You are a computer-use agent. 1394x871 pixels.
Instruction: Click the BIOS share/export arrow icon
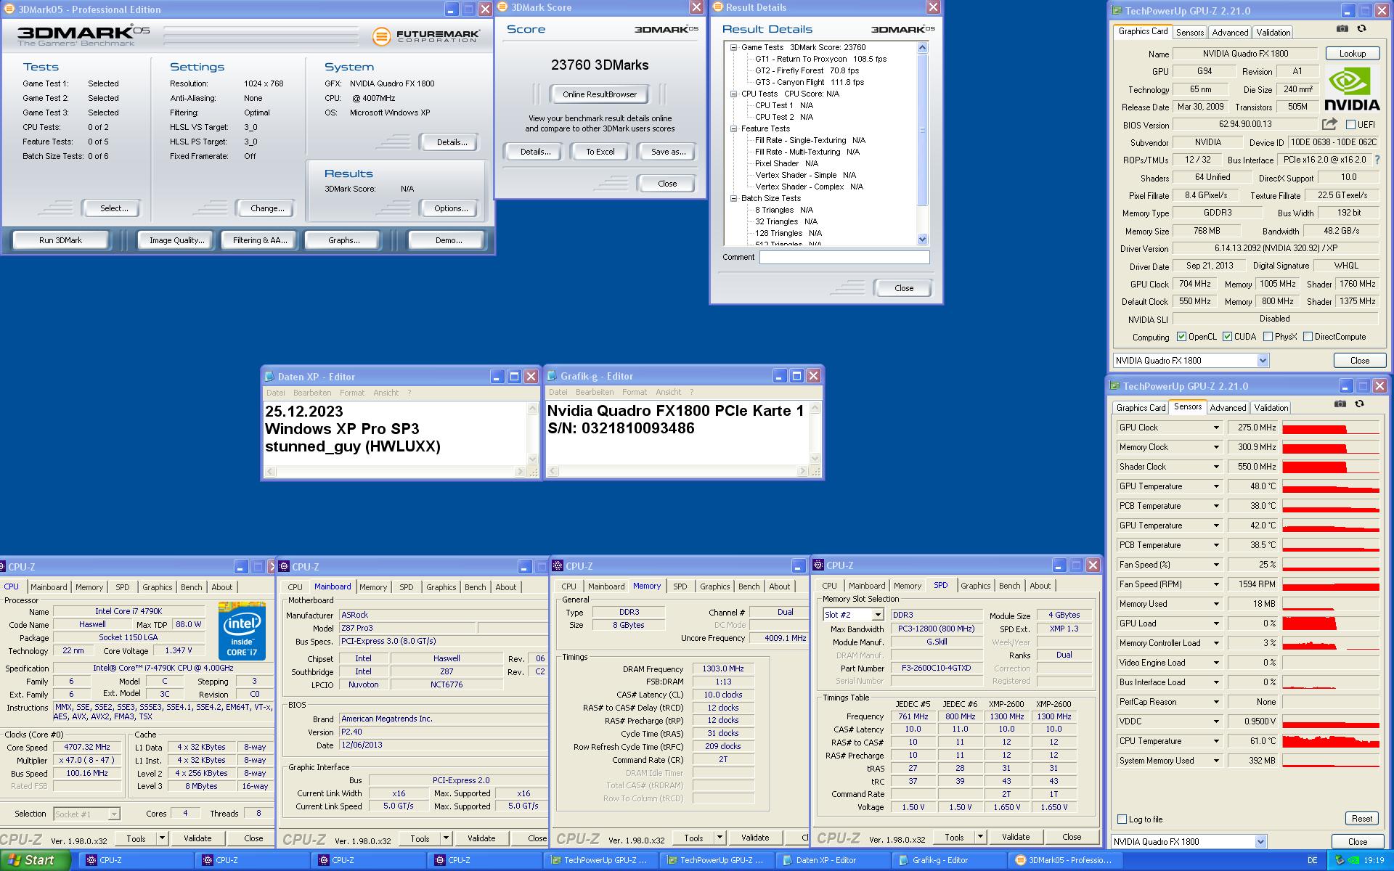(x=1329, y=124)
